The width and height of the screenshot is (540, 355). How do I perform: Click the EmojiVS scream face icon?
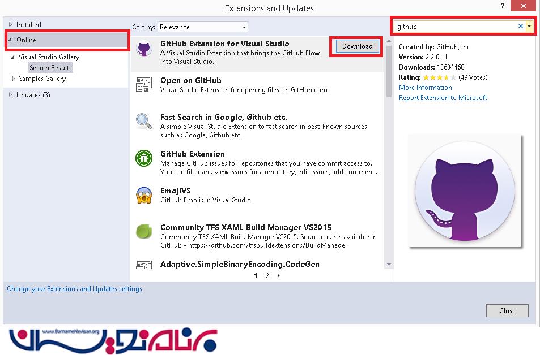tap(144, 195)
